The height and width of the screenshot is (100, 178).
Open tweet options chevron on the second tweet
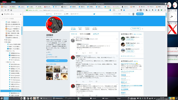(117, 56)
